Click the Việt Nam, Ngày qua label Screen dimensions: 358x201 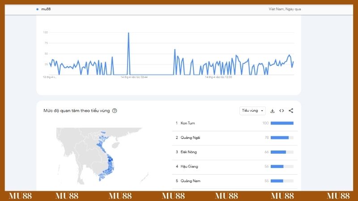tap(285, 9)
